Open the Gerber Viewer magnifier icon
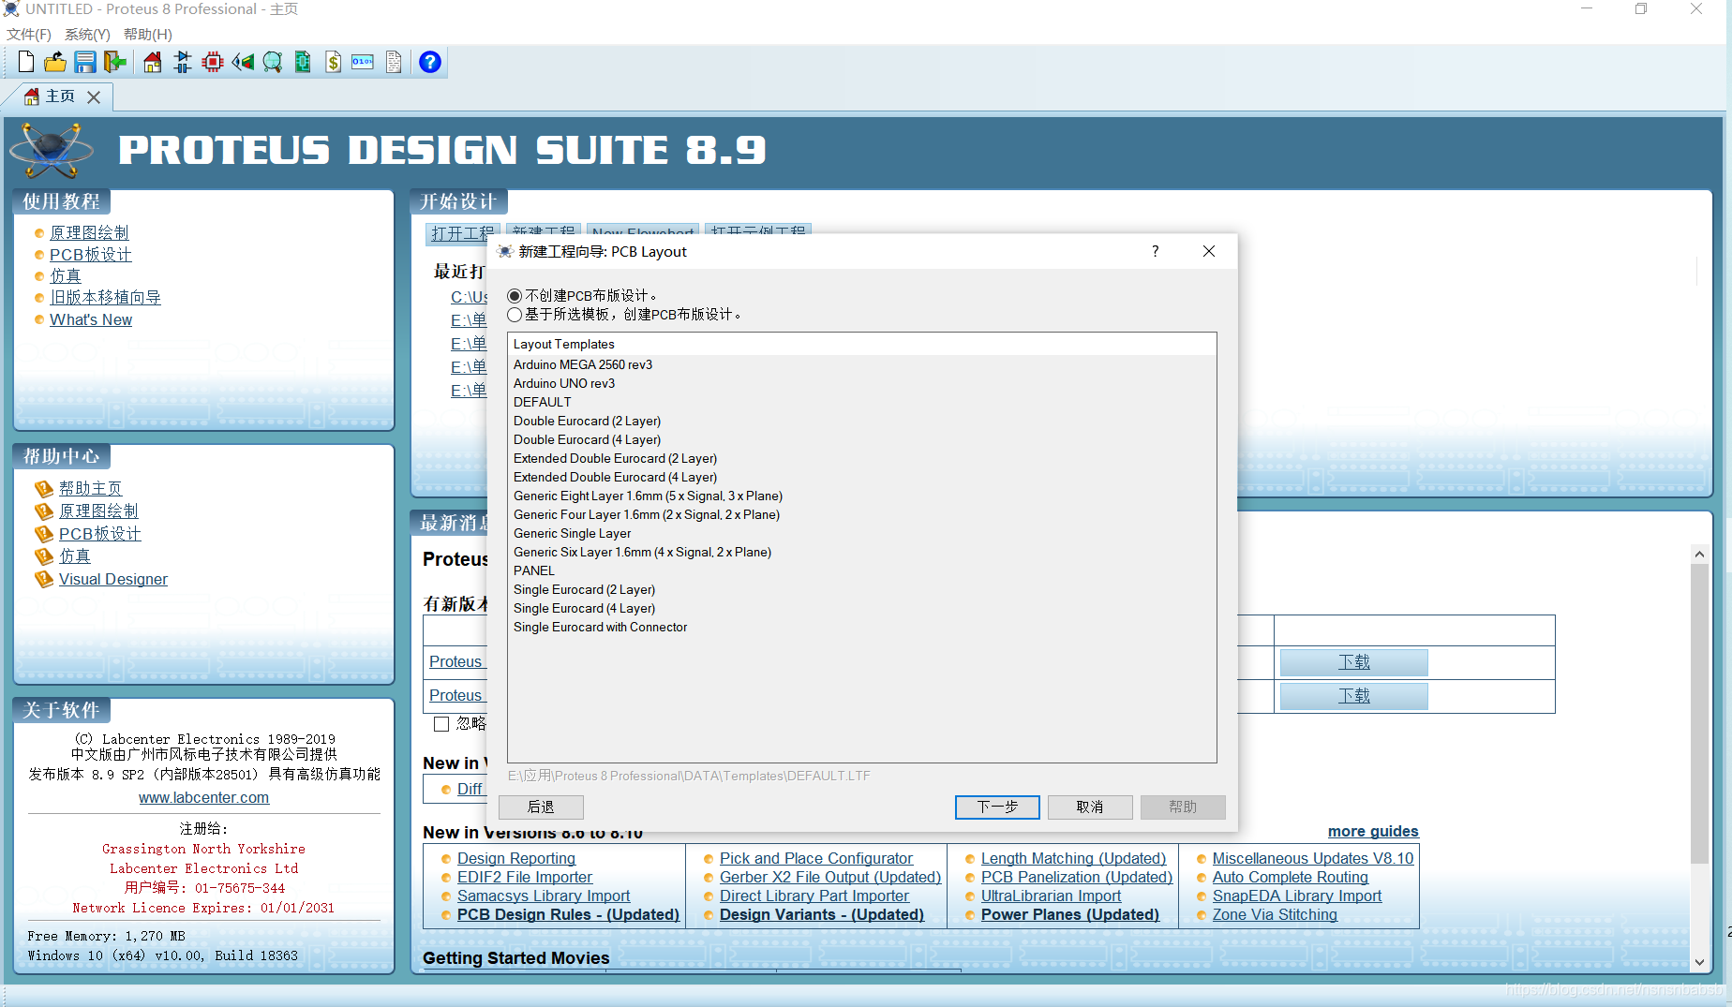Image resolution: width=1732 pixels, height=1007 pixels. click(273, 62)
